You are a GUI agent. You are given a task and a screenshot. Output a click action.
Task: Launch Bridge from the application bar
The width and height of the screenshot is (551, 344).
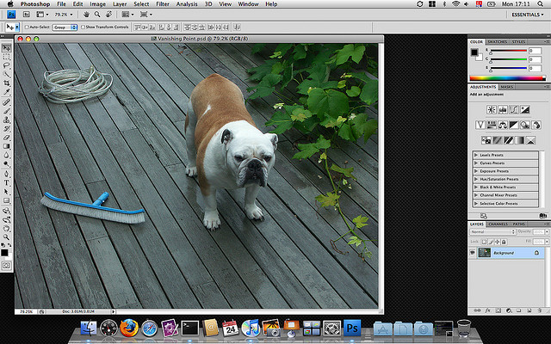pos(27,15)
